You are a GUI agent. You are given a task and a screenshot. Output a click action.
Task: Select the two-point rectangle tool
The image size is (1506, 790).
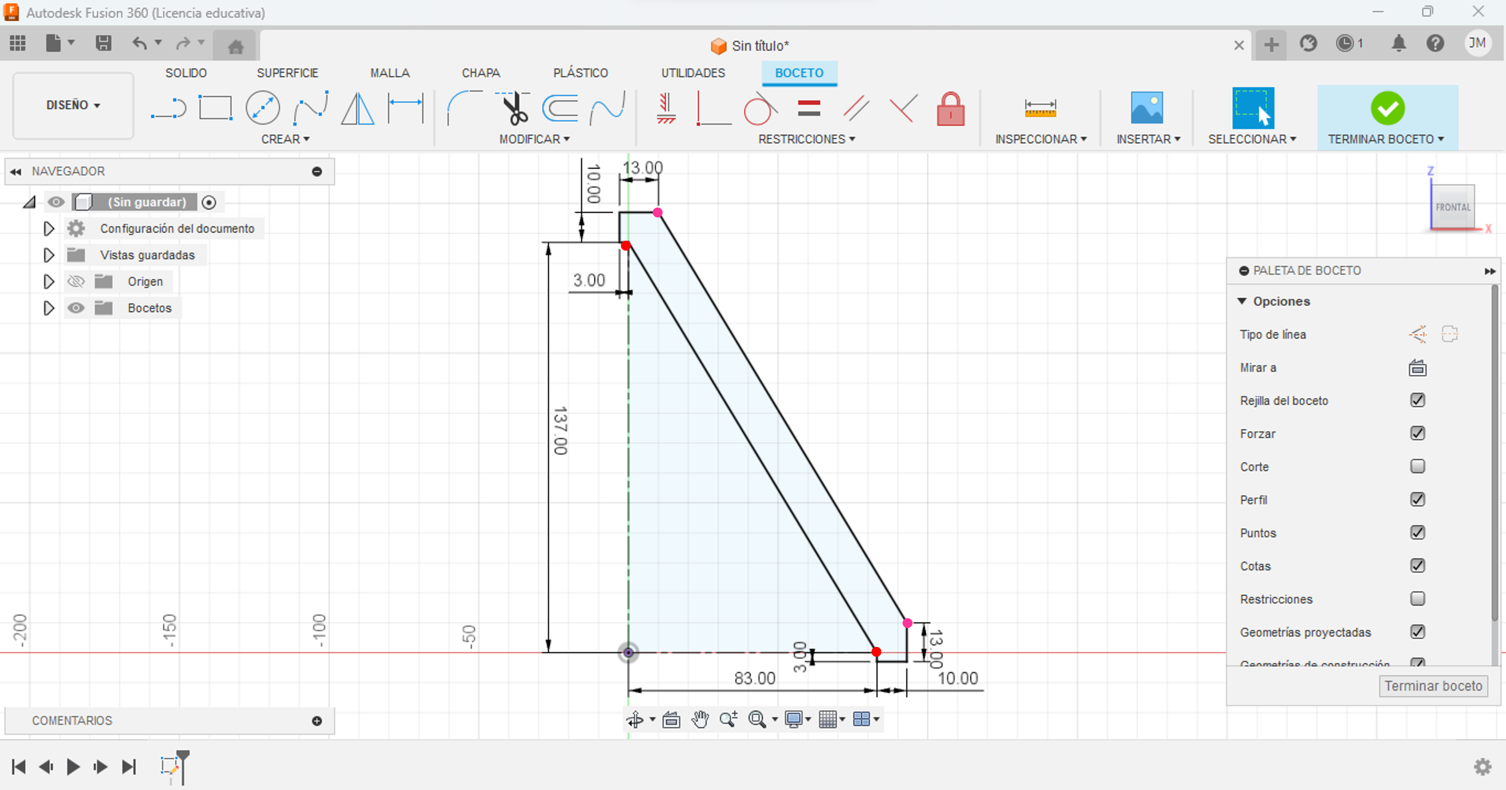click(215, 108)
